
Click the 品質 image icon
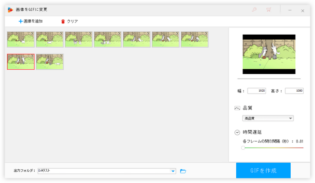(x=237, y=108)
